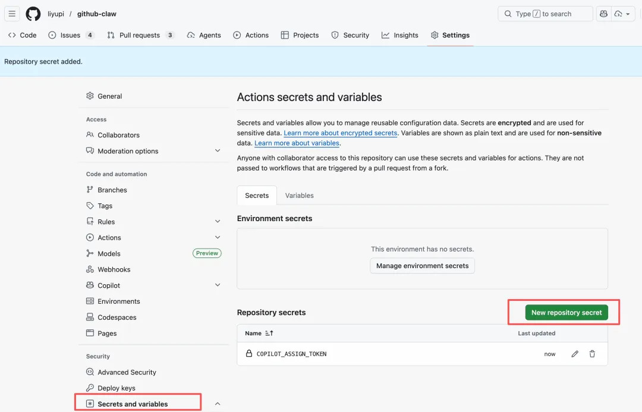Open Webhooks settings in sidebar
Screen dimensions: 642x412
(x=114, y=269)
